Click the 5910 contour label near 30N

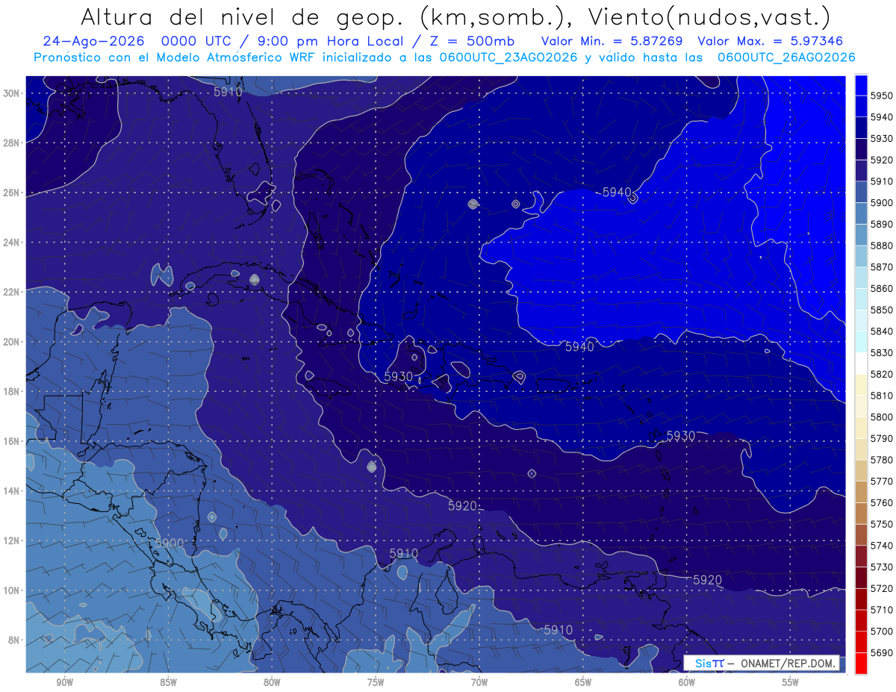click(x=228, y=92)
